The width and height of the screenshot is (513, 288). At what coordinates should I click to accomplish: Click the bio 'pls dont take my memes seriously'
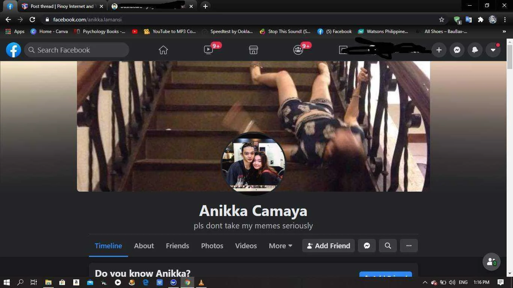click(253, 226)
